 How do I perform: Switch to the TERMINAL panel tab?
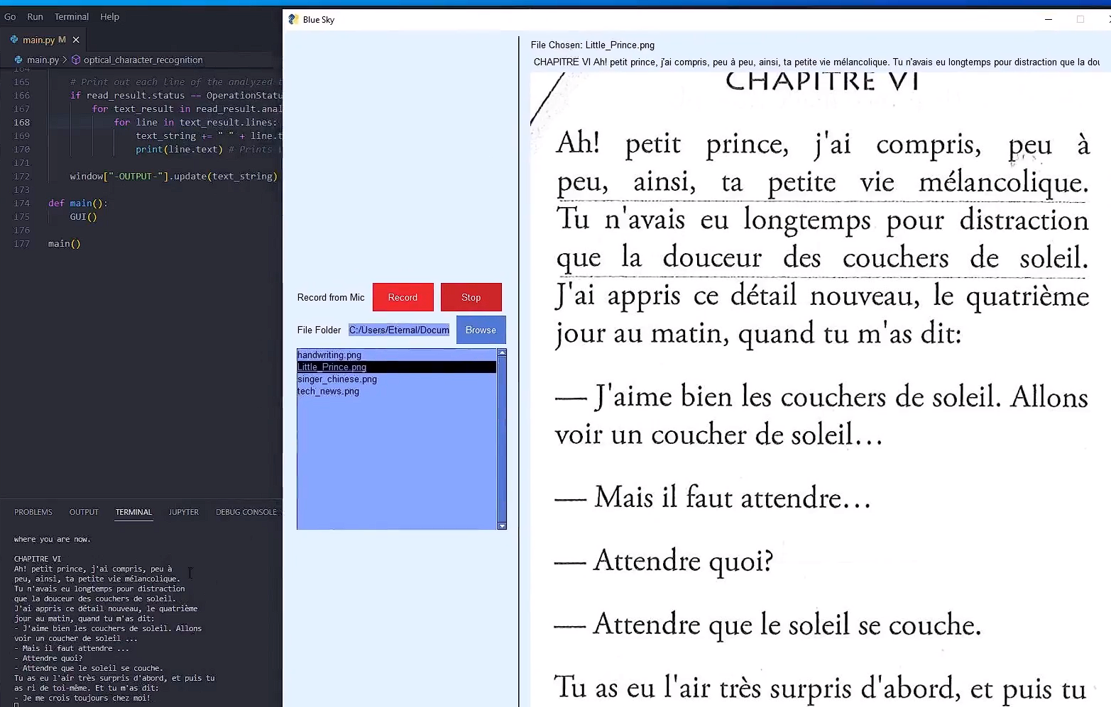(x=133, y=512)
